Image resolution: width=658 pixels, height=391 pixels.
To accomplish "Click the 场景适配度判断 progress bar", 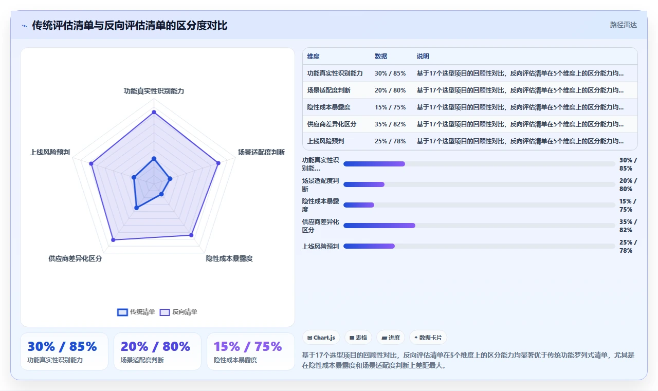I will pyautogui.click(x=479, y=184).
